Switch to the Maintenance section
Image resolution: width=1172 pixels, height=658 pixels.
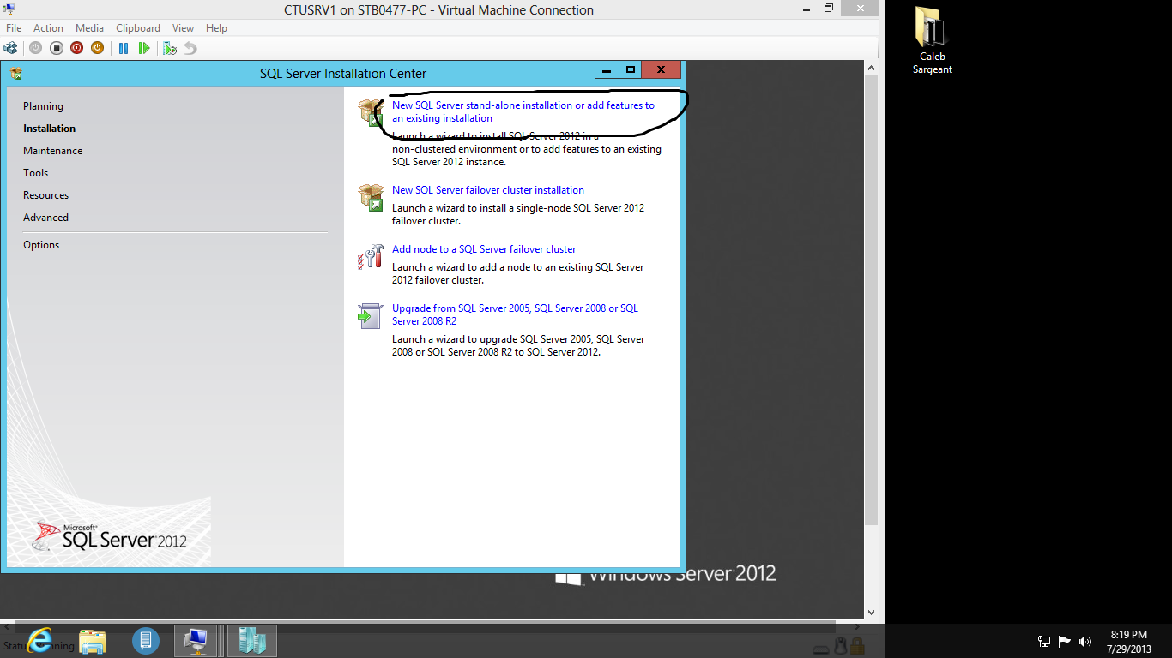(52, 151)
